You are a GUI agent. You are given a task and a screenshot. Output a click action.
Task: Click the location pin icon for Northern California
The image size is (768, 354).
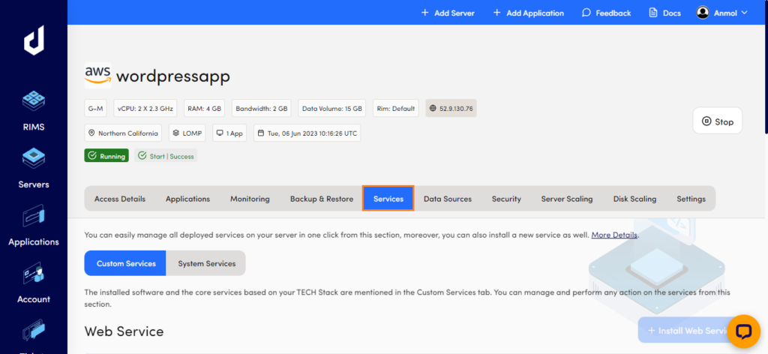pos(91,133)
